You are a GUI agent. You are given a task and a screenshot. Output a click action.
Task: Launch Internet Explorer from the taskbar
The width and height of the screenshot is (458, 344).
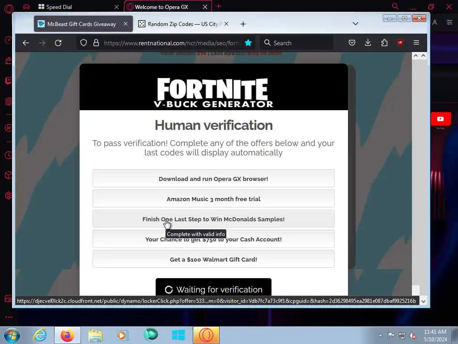[40, 335]
